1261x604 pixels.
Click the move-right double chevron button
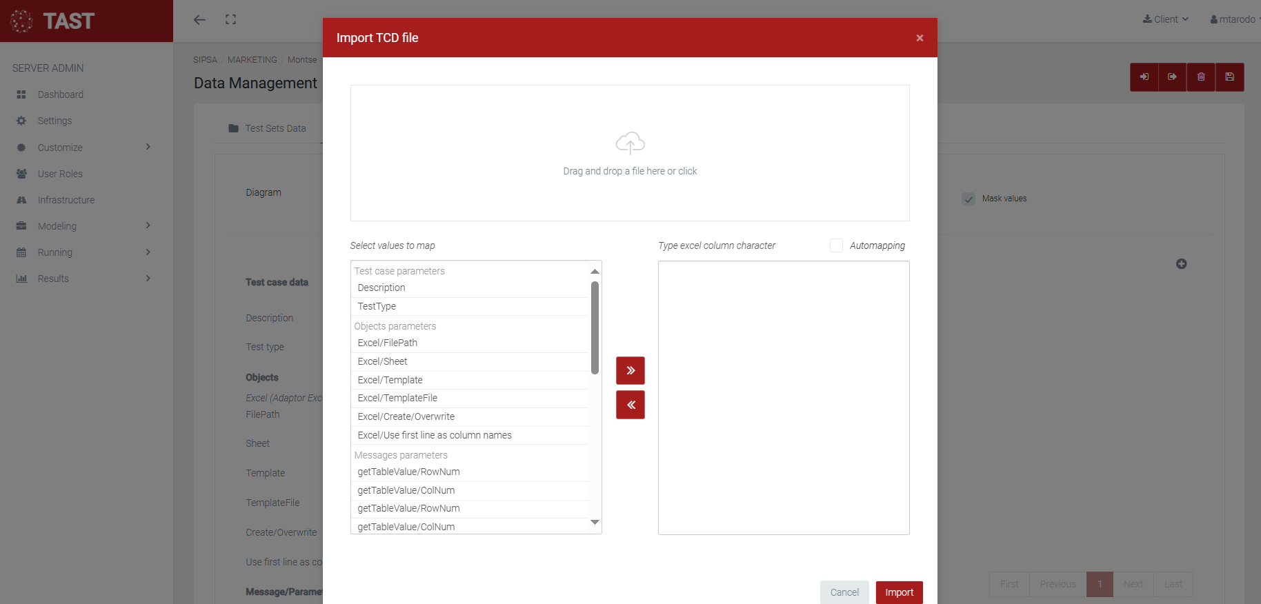coord(630,370)
